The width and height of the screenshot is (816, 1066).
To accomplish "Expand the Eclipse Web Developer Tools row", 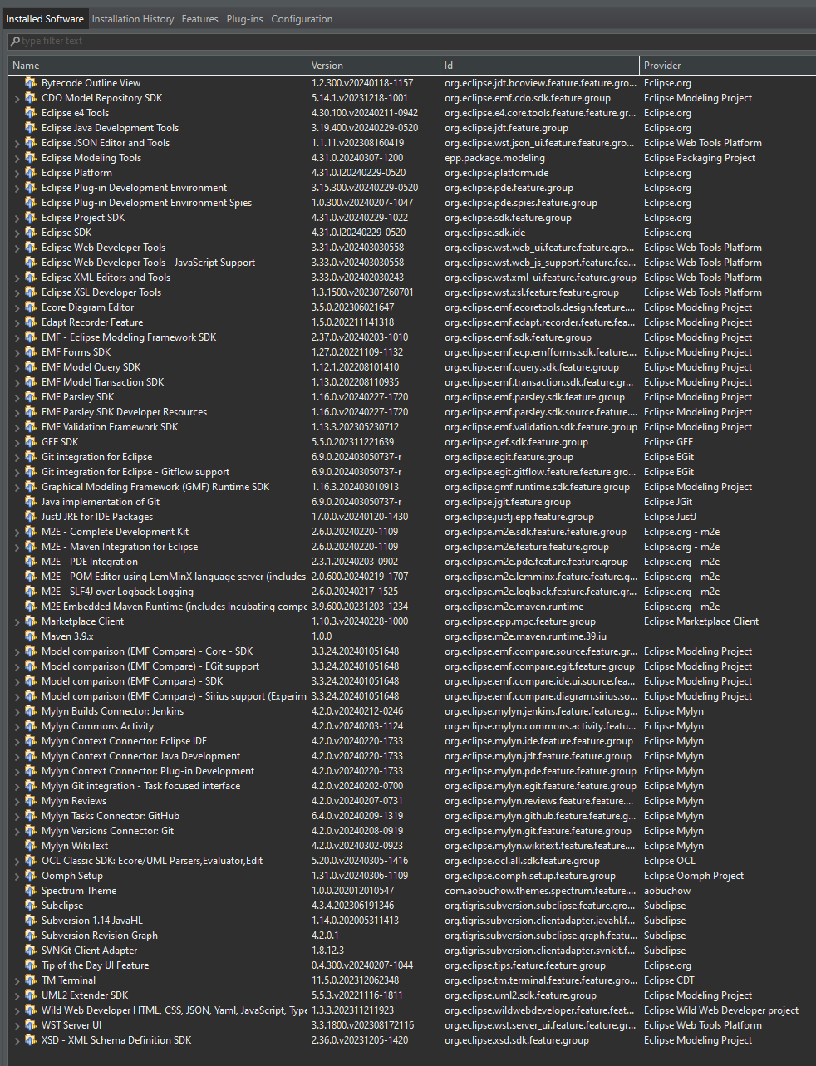I will click(x=17, y=248).
